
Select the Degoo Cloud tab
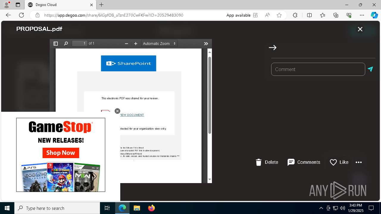point(60,5)
